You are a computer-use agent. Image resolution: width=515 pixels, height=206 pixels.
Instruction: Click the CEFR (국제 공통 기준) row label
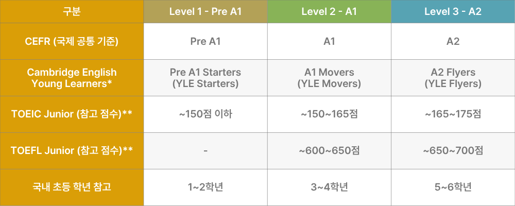(x=72, y=42)
